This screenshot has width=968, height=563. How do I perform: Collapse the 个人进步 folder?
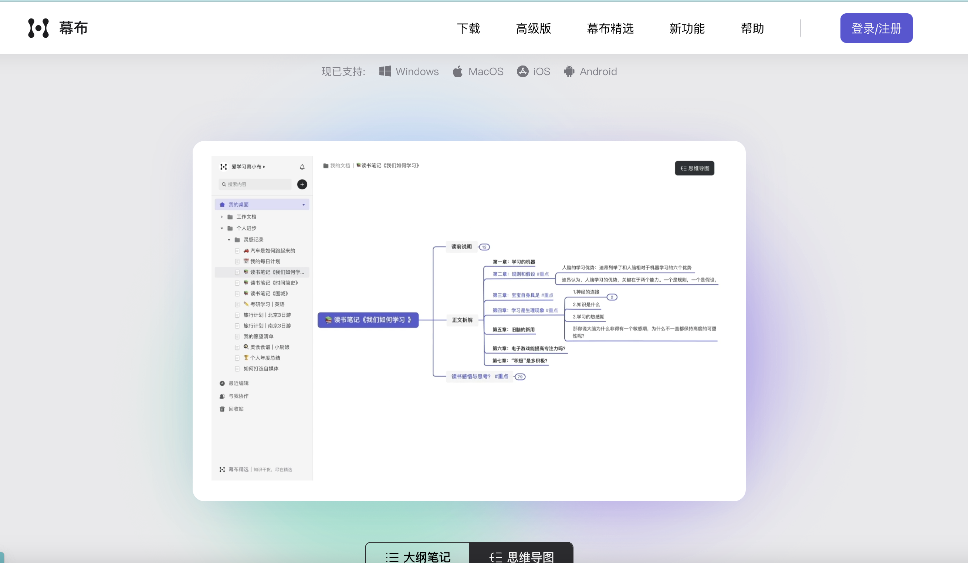221,228
